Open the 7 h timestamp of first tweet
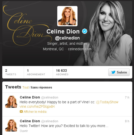This screenshot has width=134, height=135. [127, 97]
